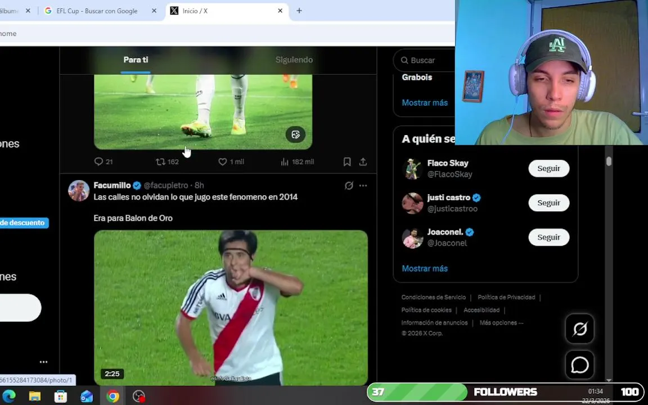Expand Más opciones in the footer
Screen dimensions: 648x405
pos(501,323)
